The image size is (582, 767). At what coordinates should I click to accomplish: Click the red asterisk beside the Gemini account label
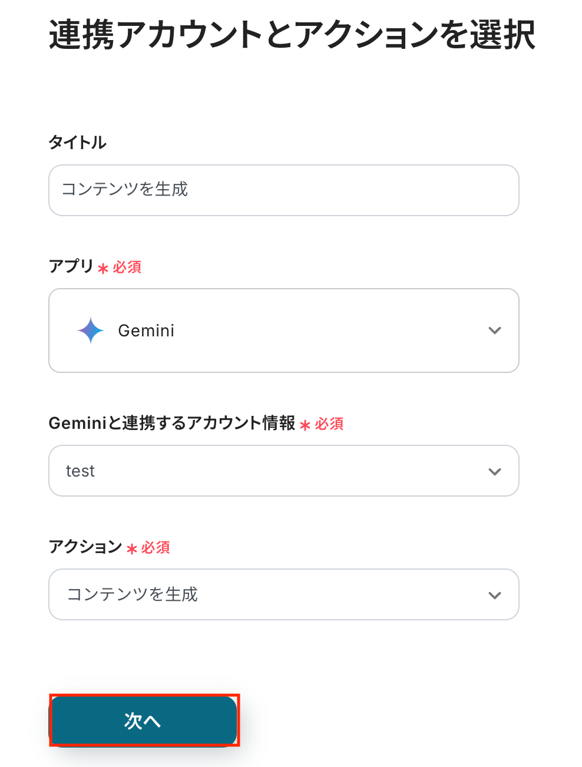point(305,425)
